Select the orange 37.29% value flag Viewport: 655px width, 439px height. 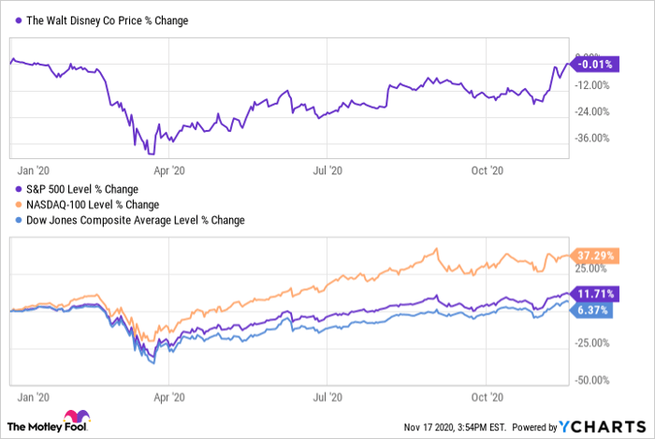[x=596, y=256]
